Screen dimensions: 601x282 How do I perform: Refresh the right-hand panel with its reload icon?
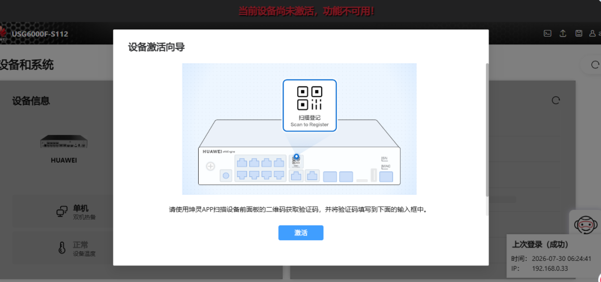(555, 100)
